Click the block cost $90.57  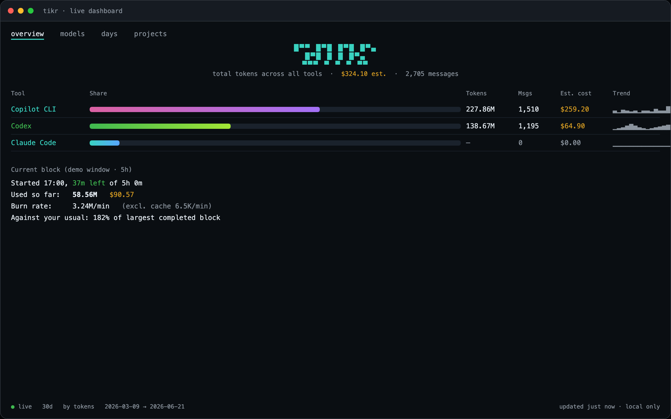coord(122,195)
